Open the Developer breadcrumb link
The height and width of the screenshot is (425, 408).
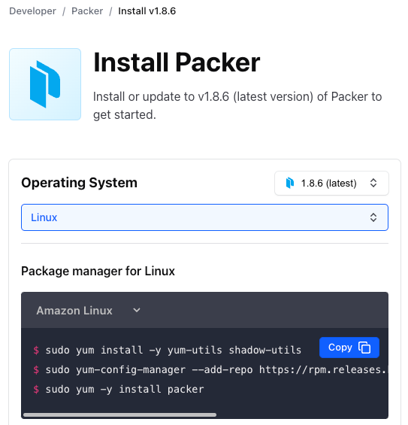point(32,11)
